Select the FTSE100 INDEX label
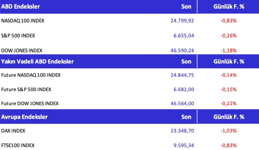This screenshot has width=259, height=150. 18,145
